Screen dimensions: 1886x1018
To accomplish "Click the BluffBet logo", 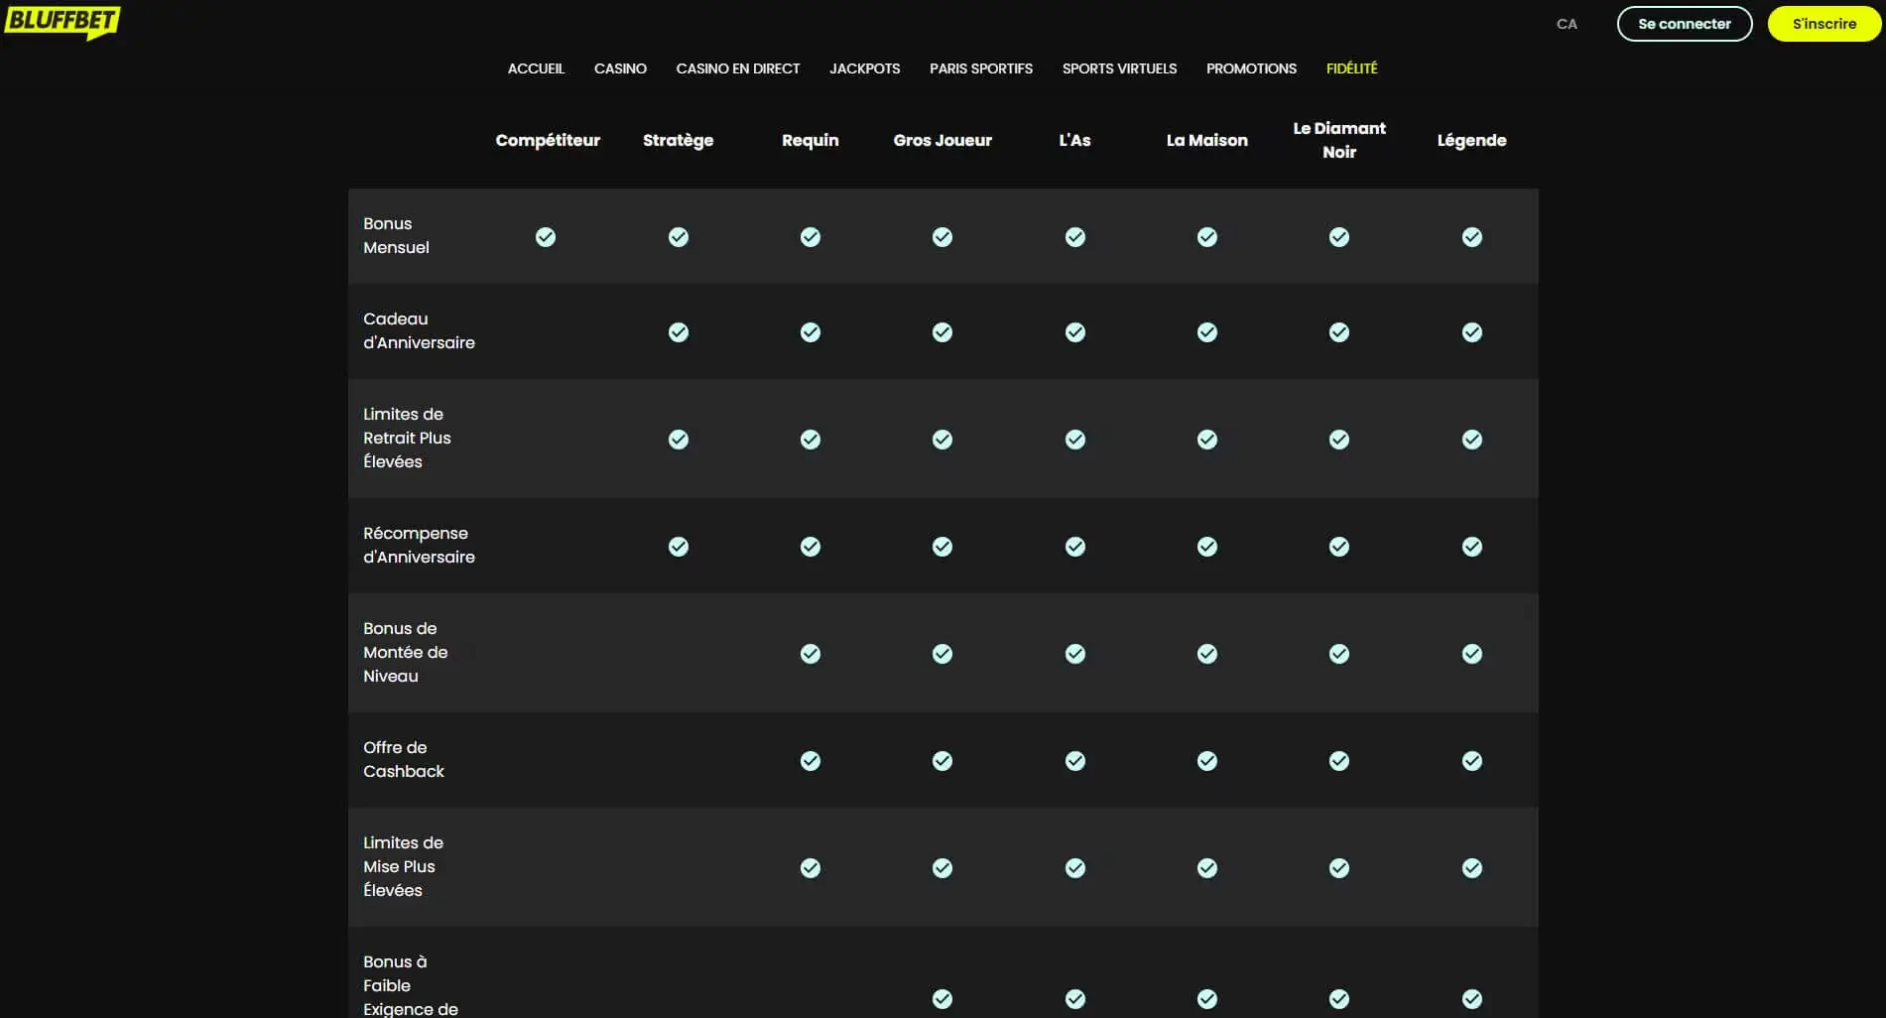I will pyautogui.click(x=62, y=22).
